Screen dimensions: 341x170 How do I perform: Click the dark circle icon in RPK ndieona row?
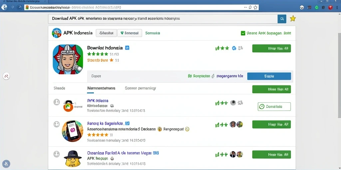[x=233, y=103]
